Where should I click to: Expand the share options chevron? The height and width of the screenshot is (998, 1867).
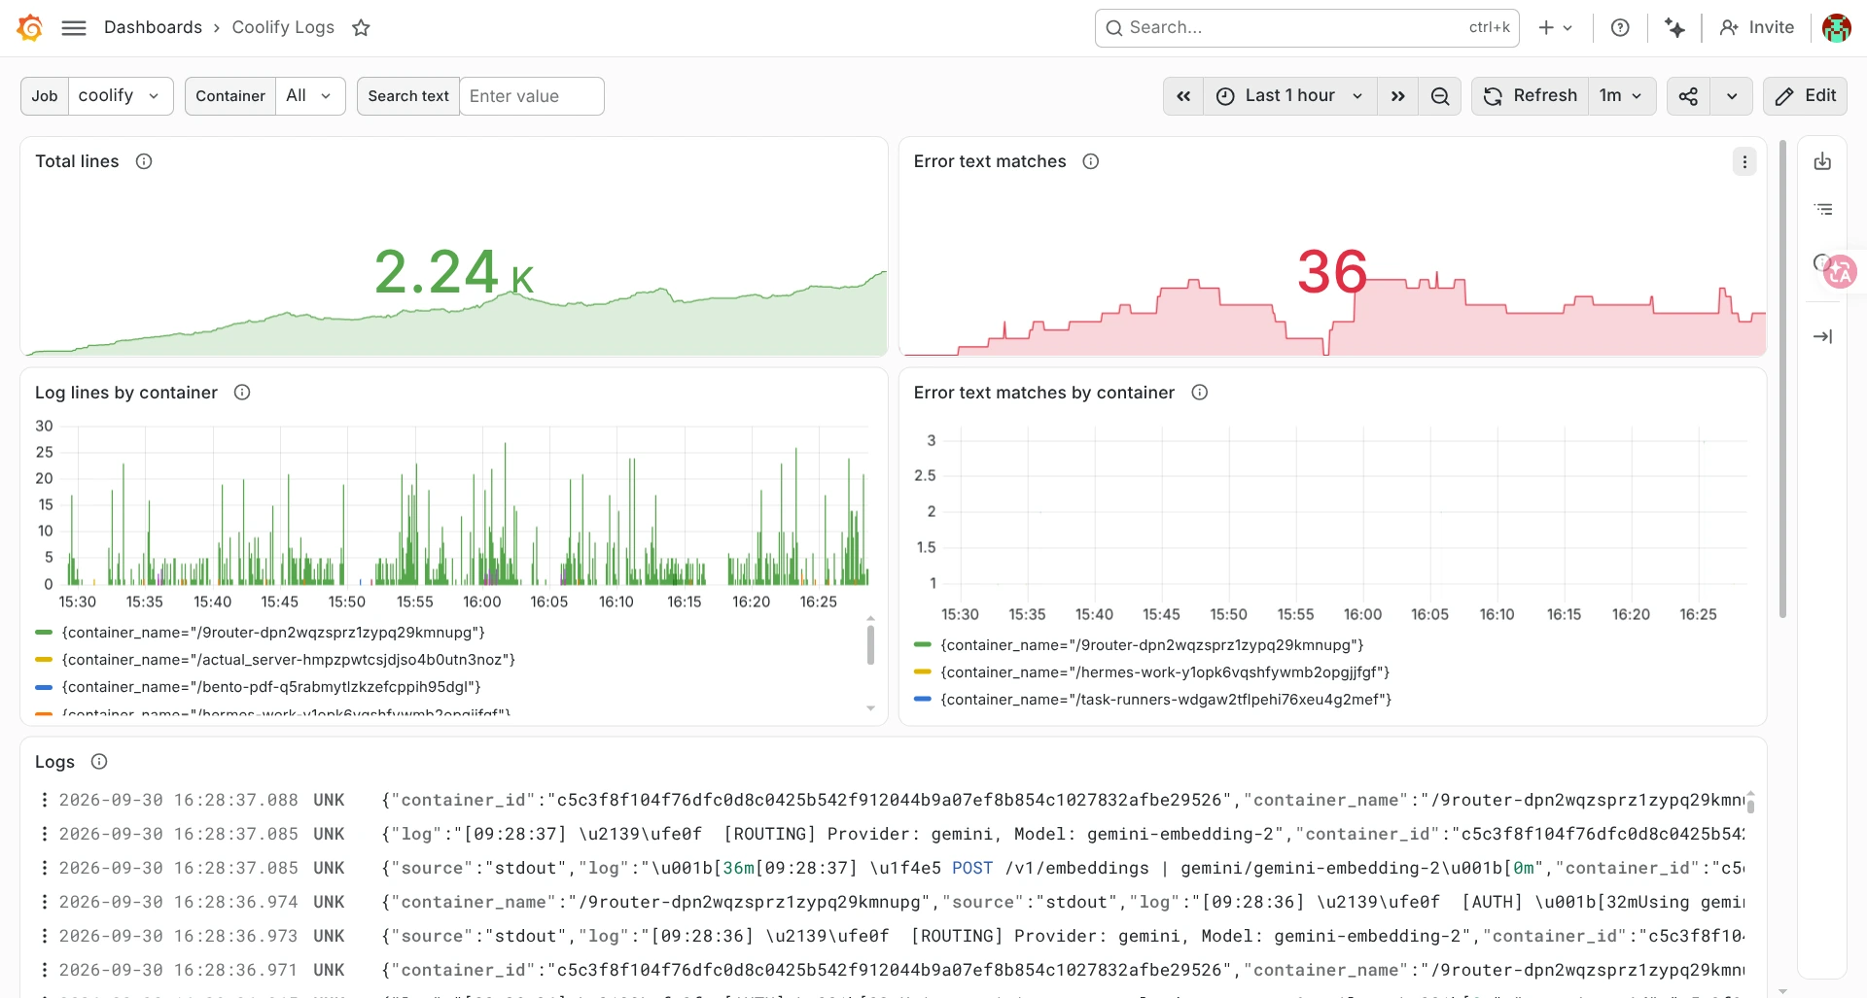pyautogui.click(x=1732, y=96)
